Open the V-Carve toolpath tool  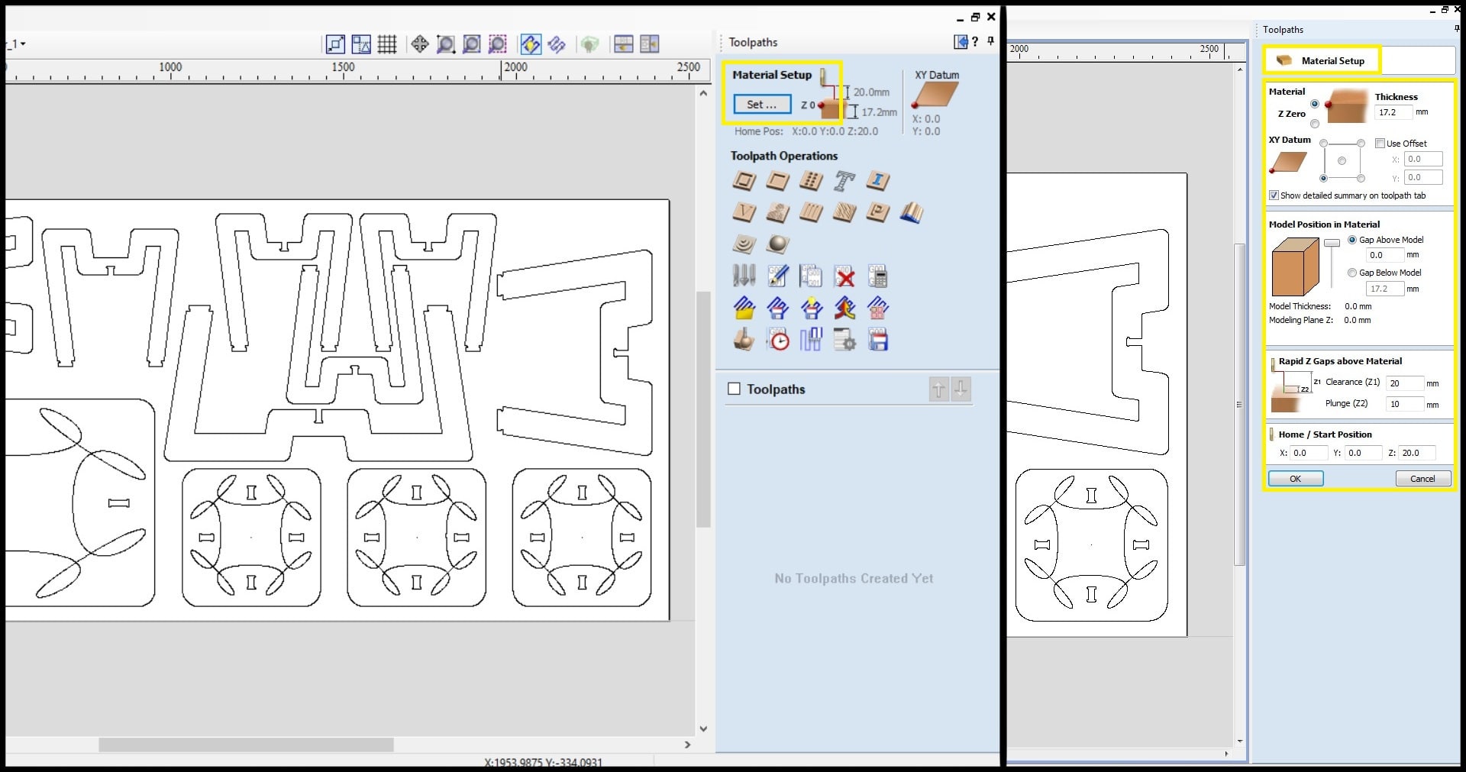click(x=744, y=212)
